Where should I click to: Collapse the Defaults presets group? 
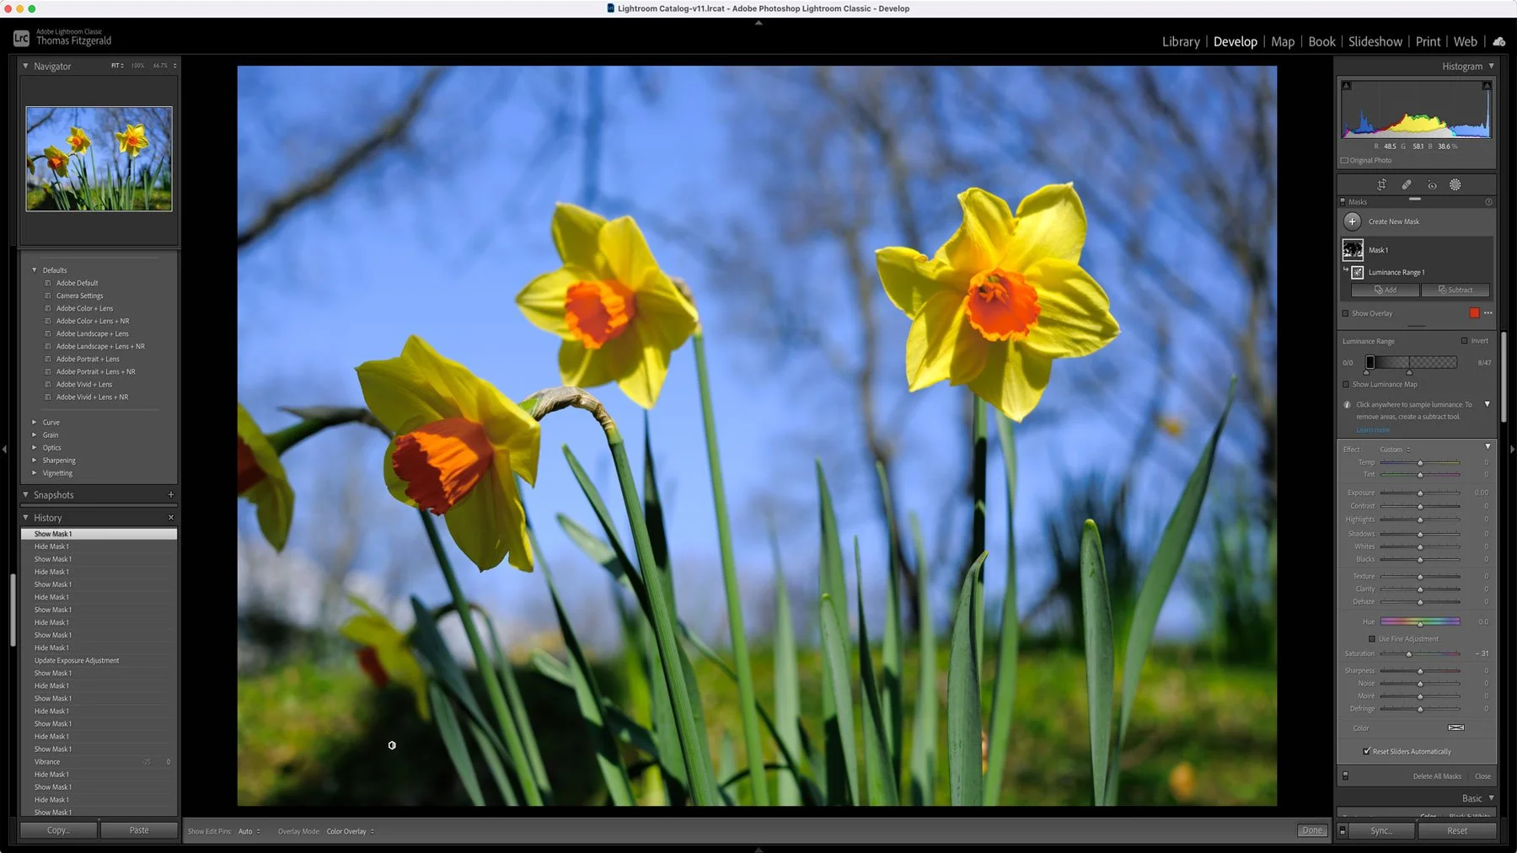pos(35,270)
